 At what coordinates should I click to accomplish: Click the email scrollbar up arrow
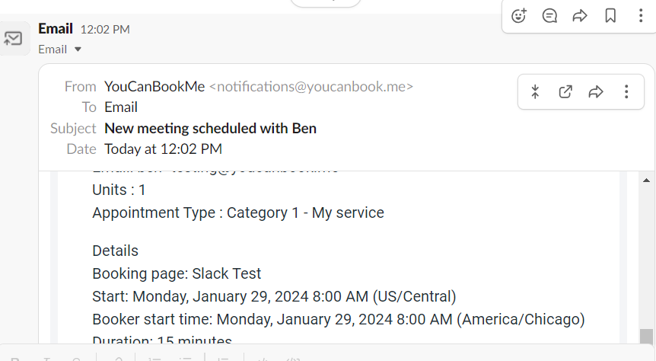(x=646, y=180)
